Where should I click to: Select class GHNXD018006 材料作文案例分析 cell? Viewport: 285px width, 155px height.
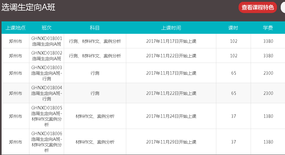pos(46,142)
